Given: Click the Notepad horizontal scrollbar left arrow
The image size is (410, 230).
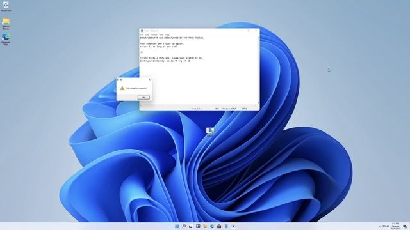Looking at the screenshot, I should tap(141, 105).
